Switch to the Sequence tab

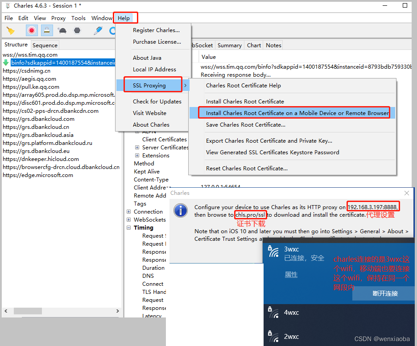pos(45,45)
